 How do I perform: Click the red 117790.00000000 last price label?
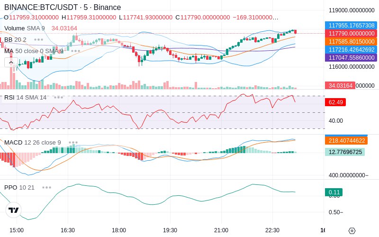click(x=351, y=33)
